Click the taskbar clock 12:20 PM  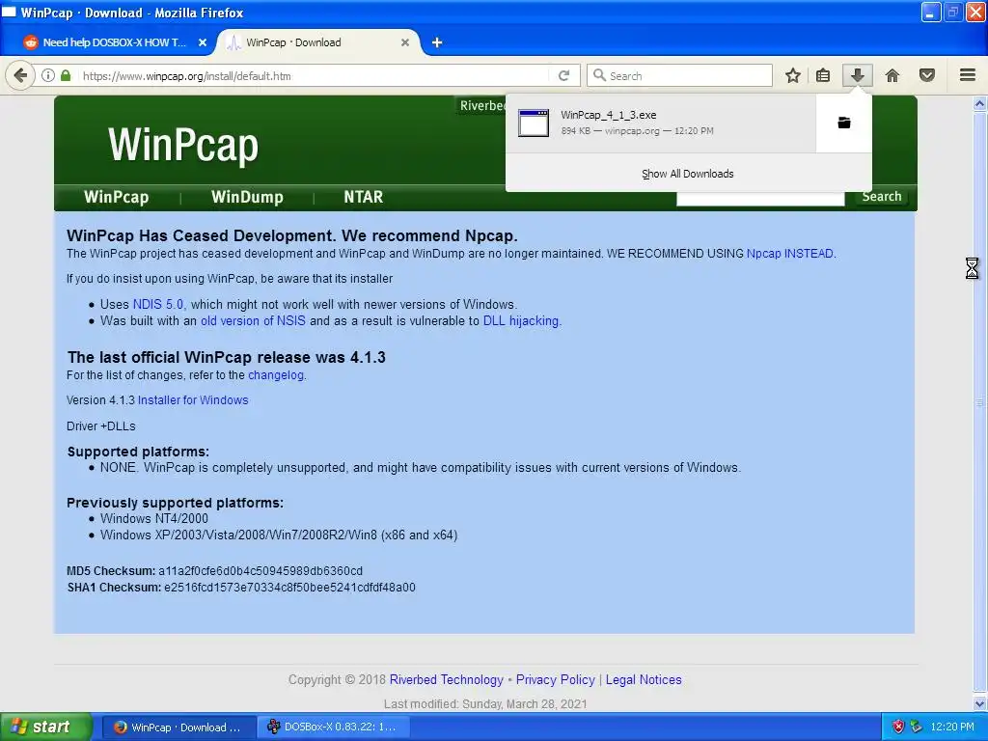point(951,727)
